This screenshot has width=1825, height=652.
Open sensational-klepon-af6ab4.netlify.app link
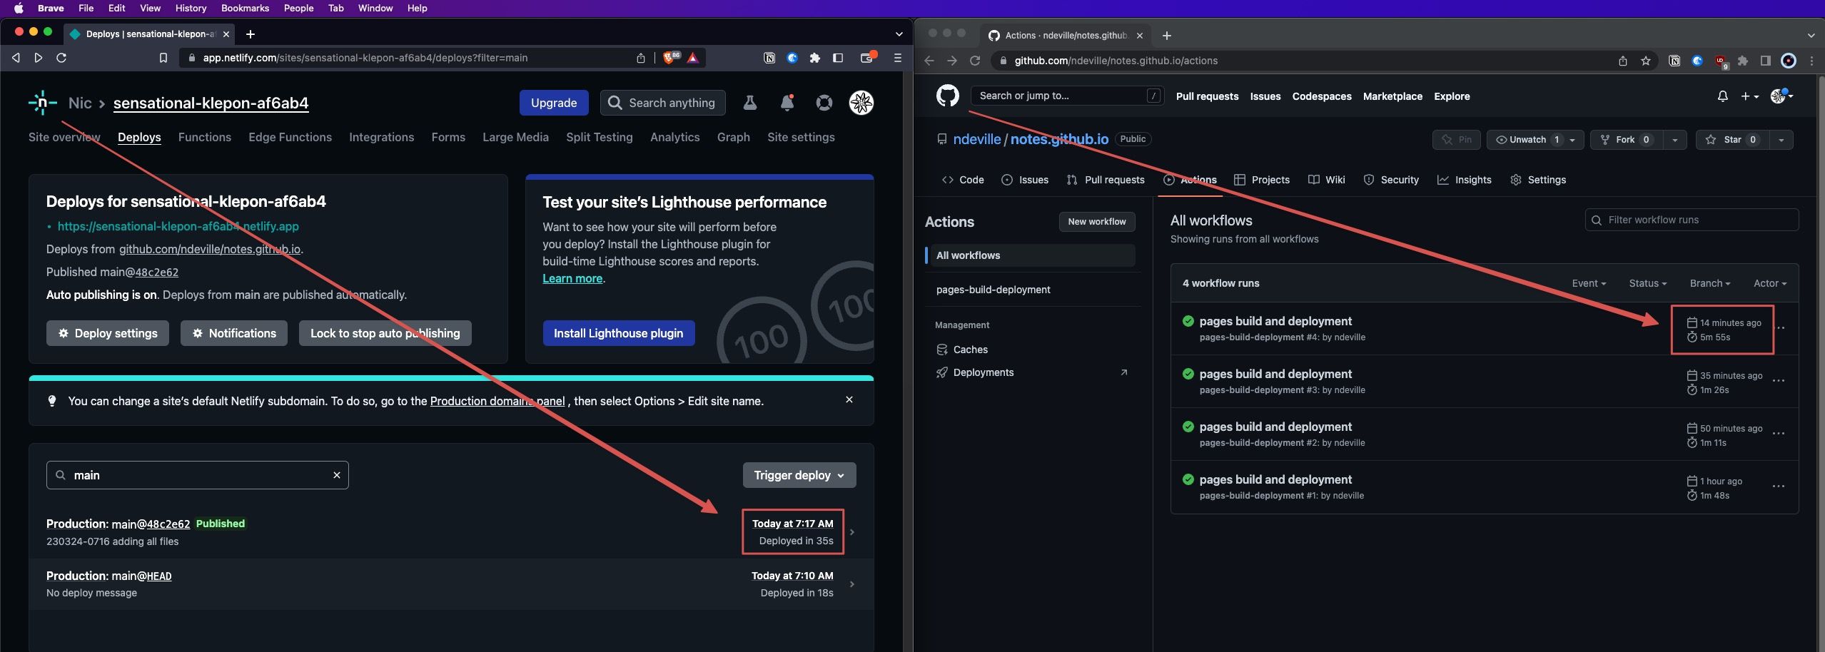[178, 226]
